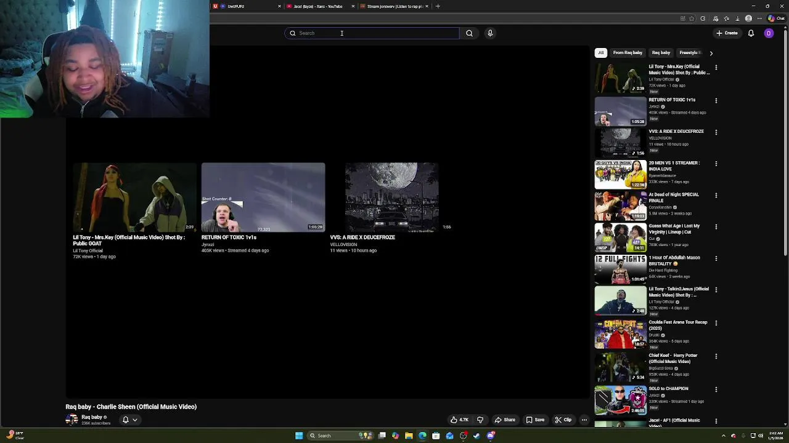Click the browser Copilot Chat button

click(775, 18)
